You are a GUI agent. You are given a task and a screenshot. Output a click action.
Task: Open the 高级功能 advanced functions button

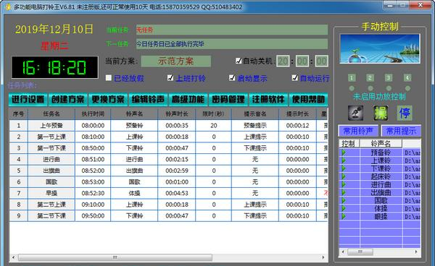pyautogui.click(x=188, y=99)
